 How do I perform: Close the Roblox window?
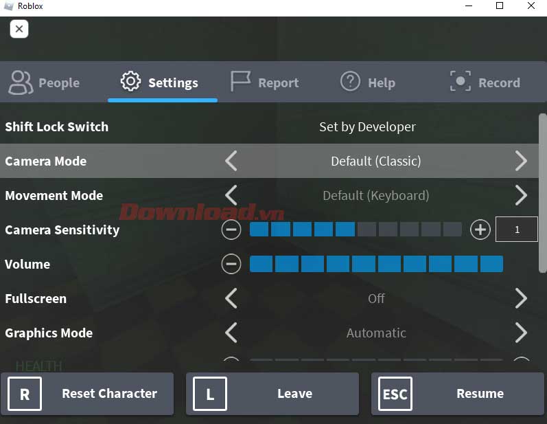pos(531,6)
